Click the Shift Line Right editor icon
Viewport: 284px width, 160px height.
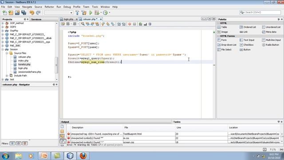click(123, 24)
